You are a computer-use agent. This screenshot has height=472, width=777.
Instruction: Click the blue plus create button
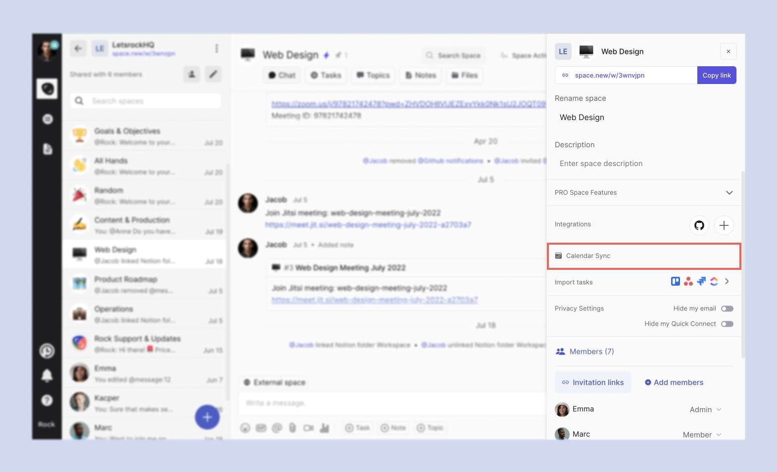tap(207, 417)
